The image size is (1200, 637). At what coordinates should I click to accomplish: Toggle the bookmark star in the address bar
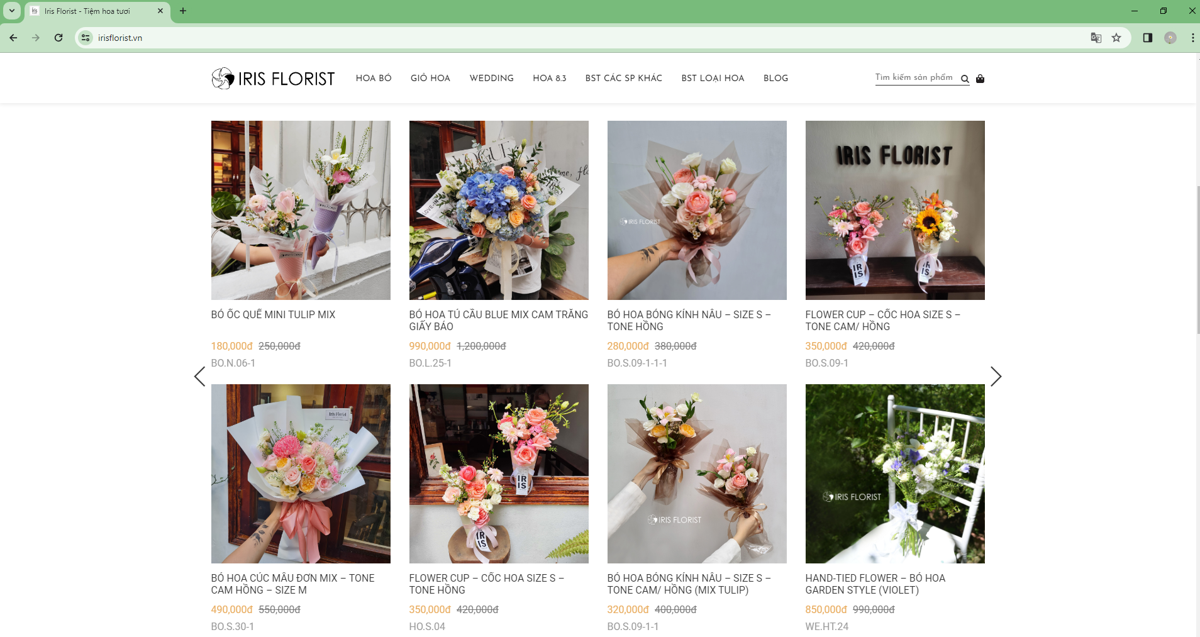tap(1118, 38)
